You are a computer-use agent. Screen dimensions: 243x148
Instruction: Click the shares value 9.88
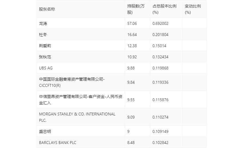coord(131,68)
